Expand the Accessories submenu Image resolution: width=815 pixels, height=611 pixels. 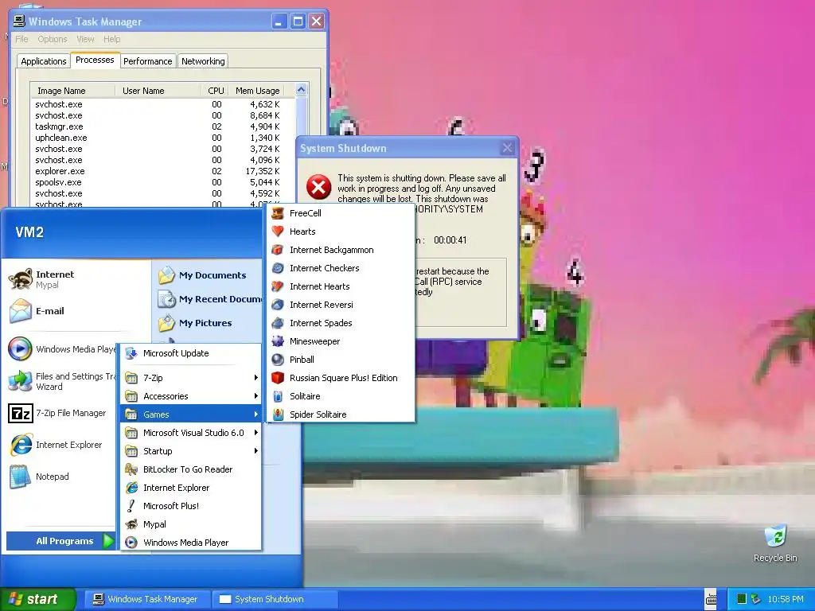[191, 396]
